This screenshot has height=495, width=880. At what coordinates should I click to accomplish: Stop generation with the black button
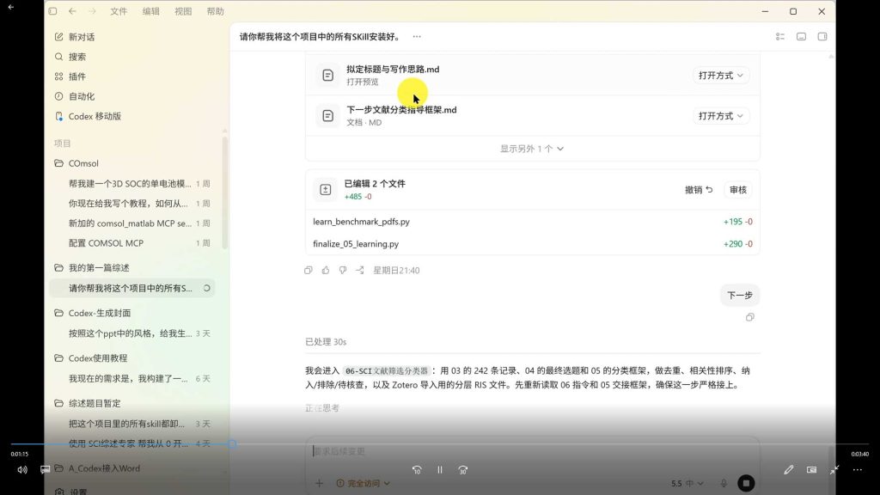(746, 483)
